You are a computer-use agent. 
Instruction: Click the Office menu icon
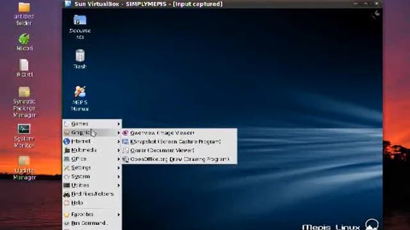coord(67,159)
